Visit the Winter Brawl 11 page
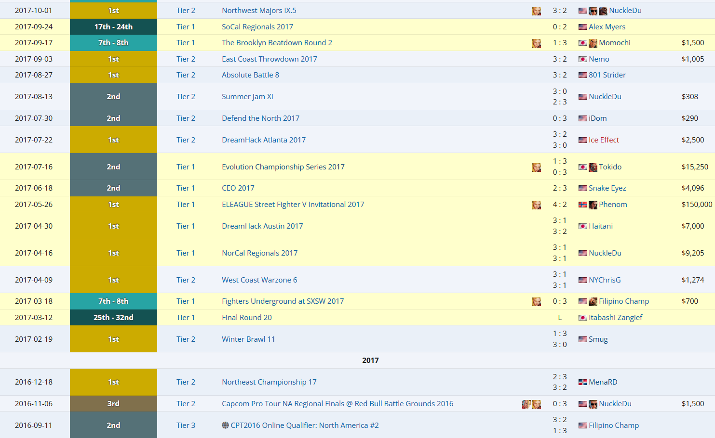This screenshot has width=715, height=438. click(248, 339)
